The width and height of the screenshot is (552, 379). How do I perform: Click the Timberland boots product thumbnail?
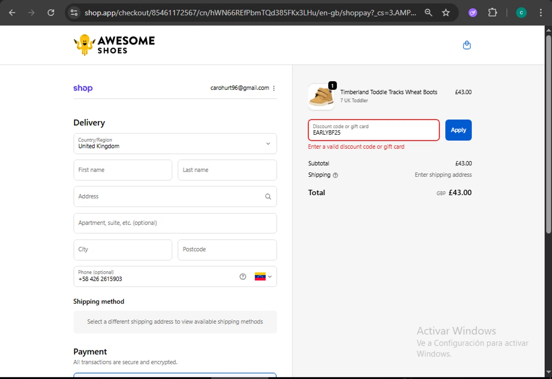pyautogui.click(x=321, y=97)
